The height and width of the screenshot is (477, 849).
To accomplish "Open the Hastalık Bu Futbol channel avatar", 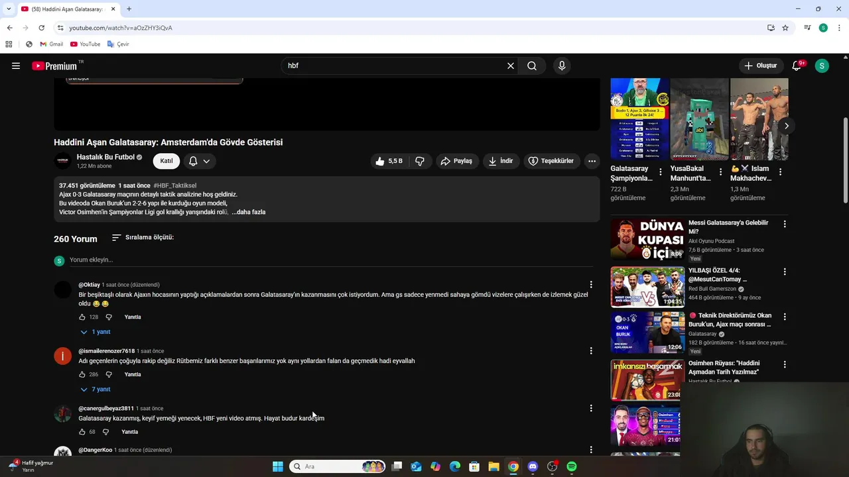I will tap(62, 161).
